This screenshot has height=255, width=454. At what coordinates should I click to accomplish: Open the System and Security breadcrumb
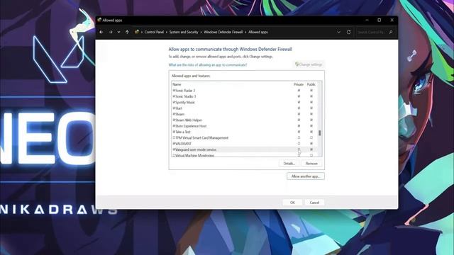pos(184,32)
